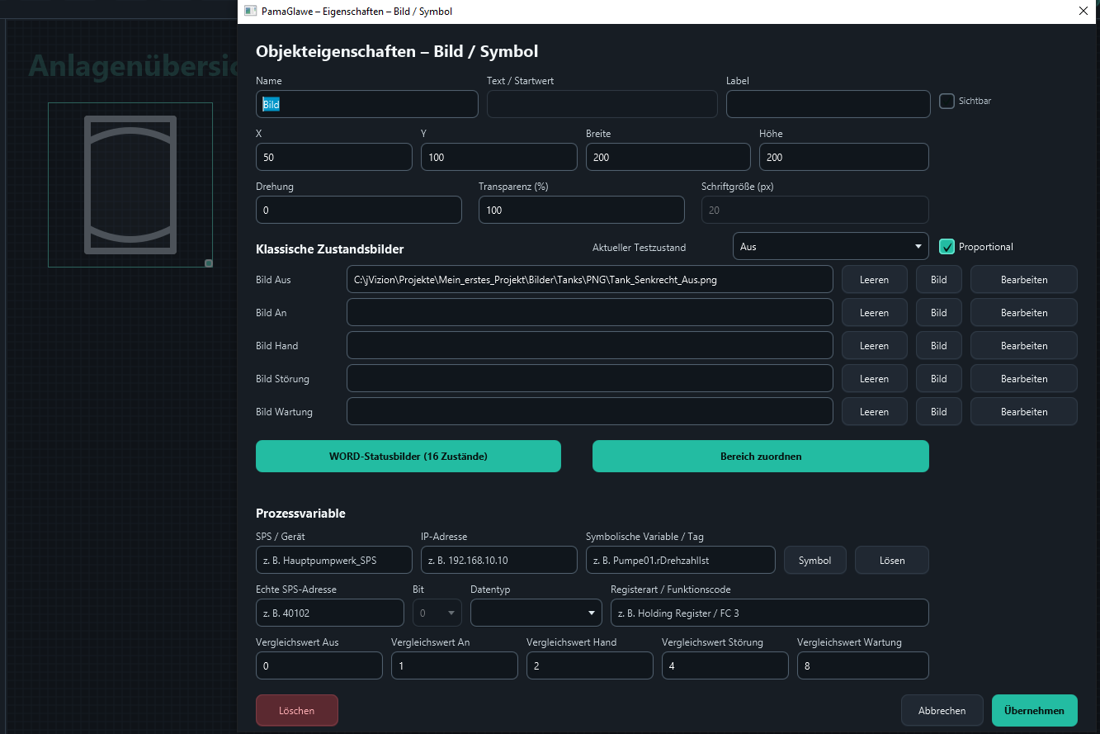Open the Datentyp dropdown
Viewport: 1100px width, 734px height.
536,613
